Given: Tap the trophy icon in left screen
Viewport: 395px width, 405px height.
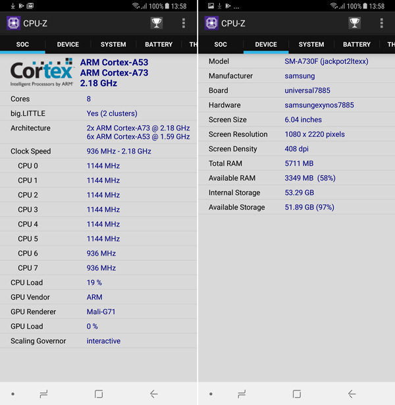Looking at the screenshot, I should [x=156, y=23].
